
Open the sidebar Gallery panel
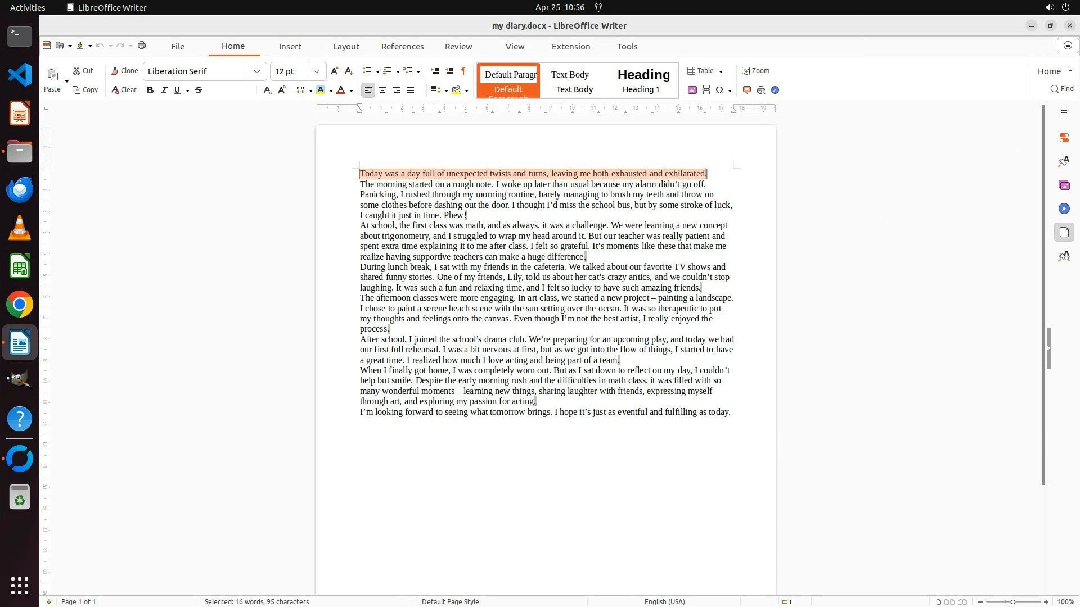tap(1064, 185)
